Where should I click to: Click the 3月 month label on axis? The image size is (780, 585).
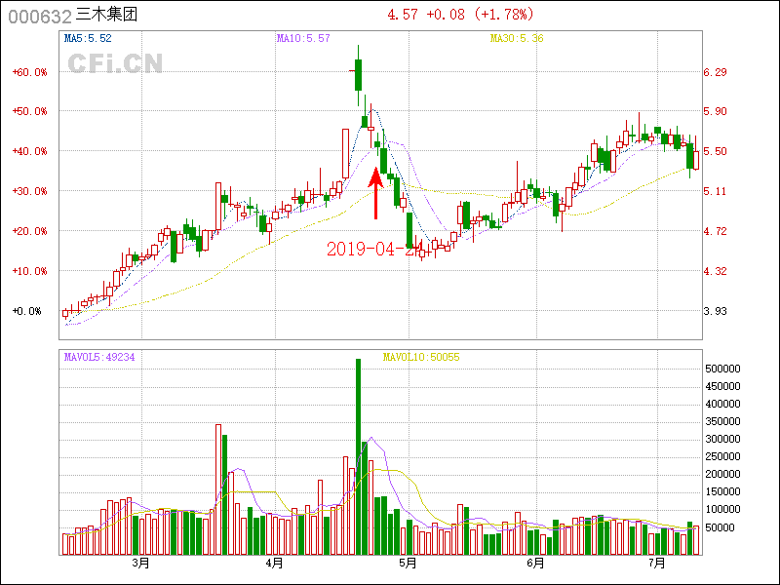140,564
